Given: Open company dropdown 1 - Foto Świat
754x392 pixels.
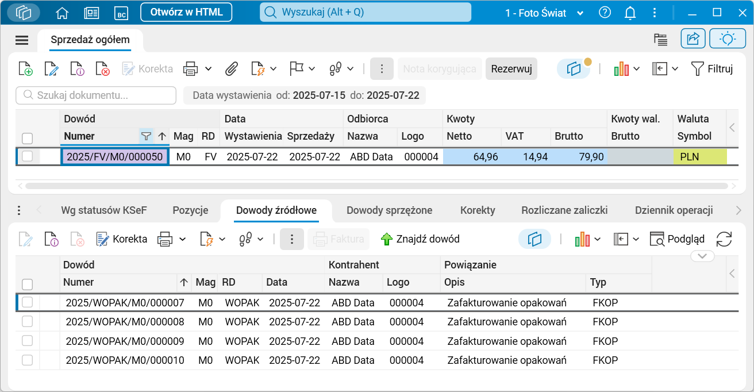Looking at the screenshot, I should tap(544, 13).
